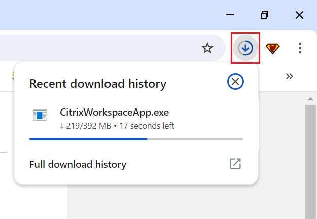Image resolution: width=317 pixels, height=219 pixels.
Task: Restore down the Chrome window
Action: (264, 15)
